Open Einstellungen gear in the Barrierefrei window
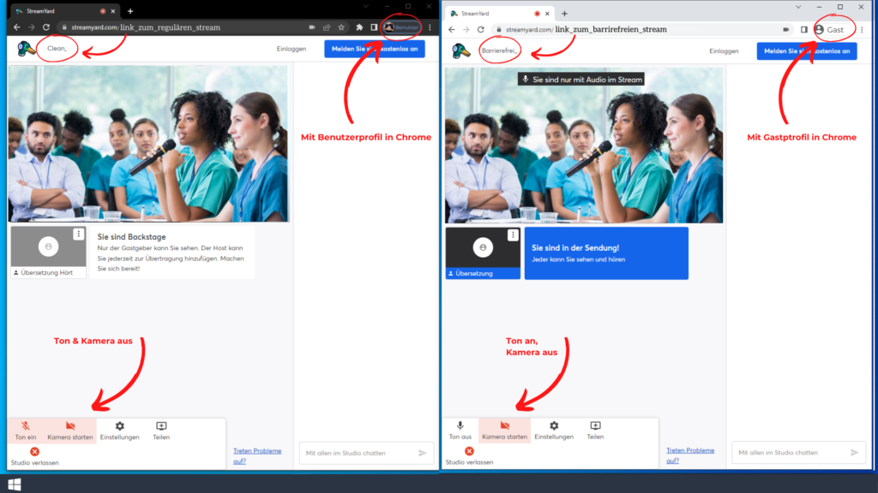The height and width of the screenshot is (493, 878). coord(554,430)
